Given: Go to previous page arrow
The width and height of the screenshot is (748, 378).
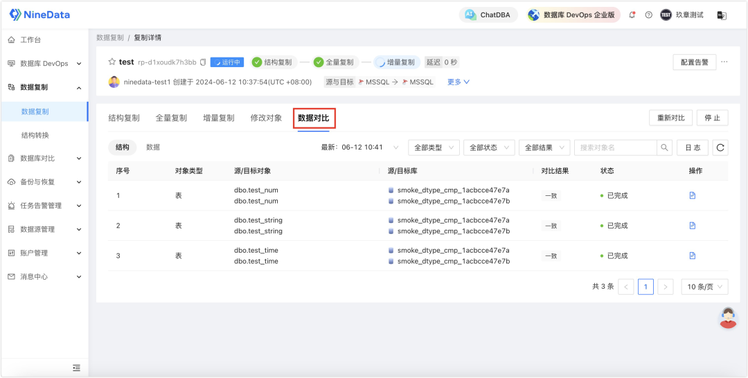Looking at the screenshot, I should point(626,287).
